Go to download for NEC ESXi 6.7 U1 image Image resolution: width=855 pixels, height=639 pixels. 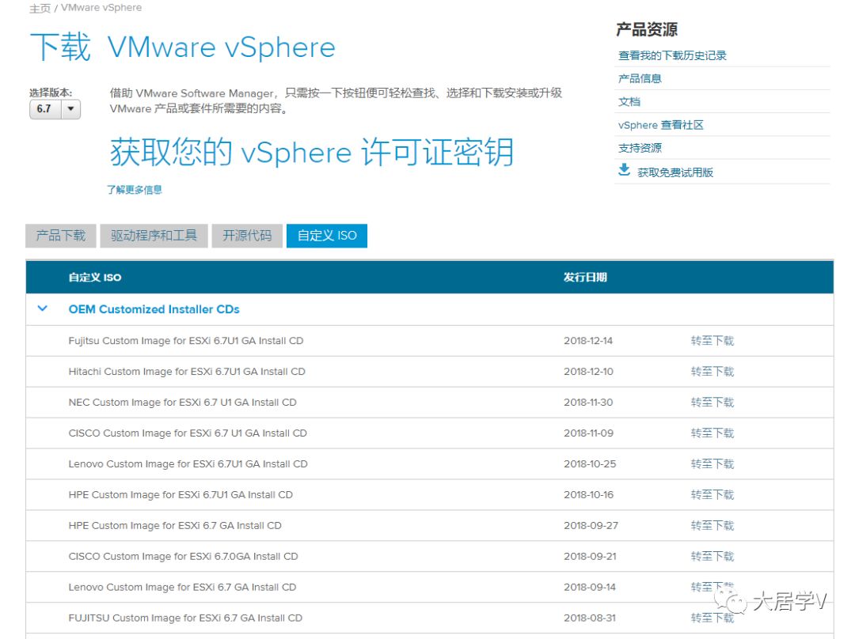[712, 402]
